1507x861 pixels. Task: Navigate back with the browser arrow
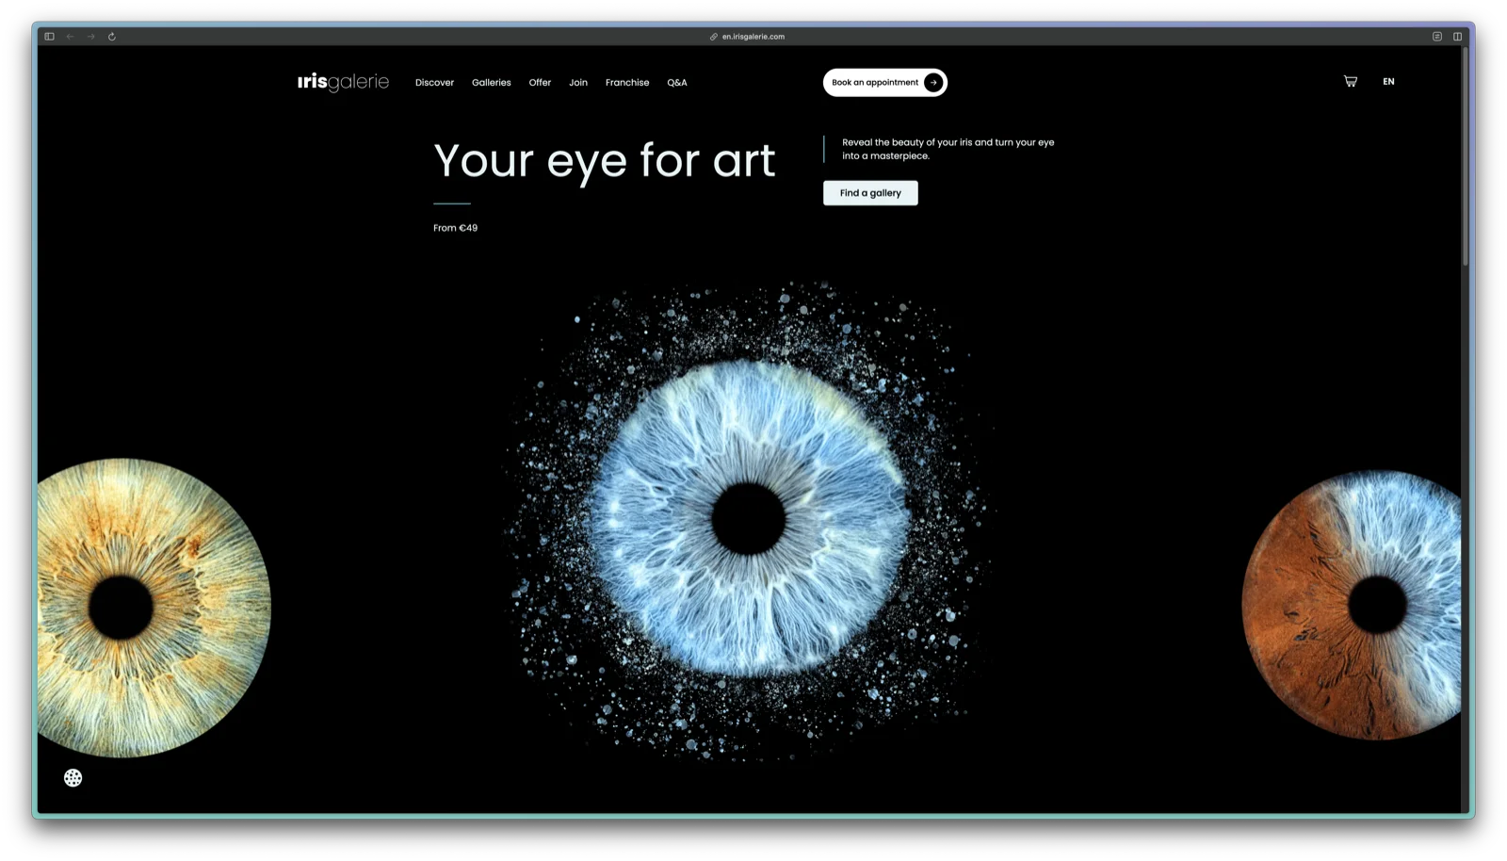tap(70, 36)
